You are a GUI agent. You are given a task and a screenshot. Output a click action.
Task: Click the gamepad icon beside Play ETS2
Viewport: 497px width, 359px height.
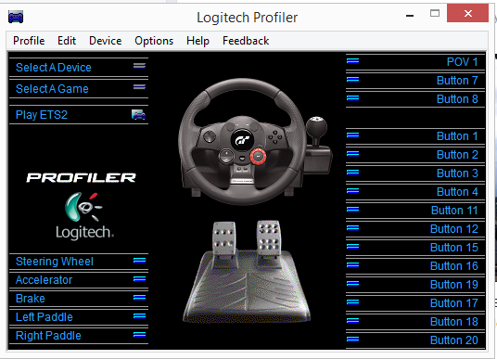click(x=138, y=114)
